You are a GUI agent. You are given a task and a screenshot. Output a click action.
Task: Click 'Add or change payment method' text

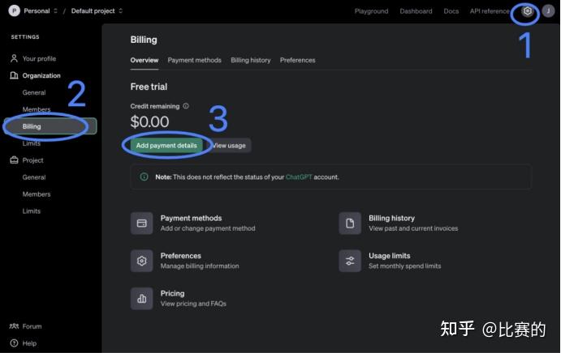[208, 228]
